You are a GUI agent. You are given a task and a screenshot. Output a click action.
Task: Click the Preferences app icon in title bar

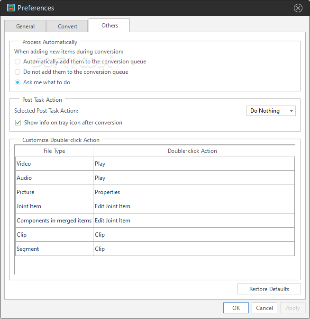[11, 8]
